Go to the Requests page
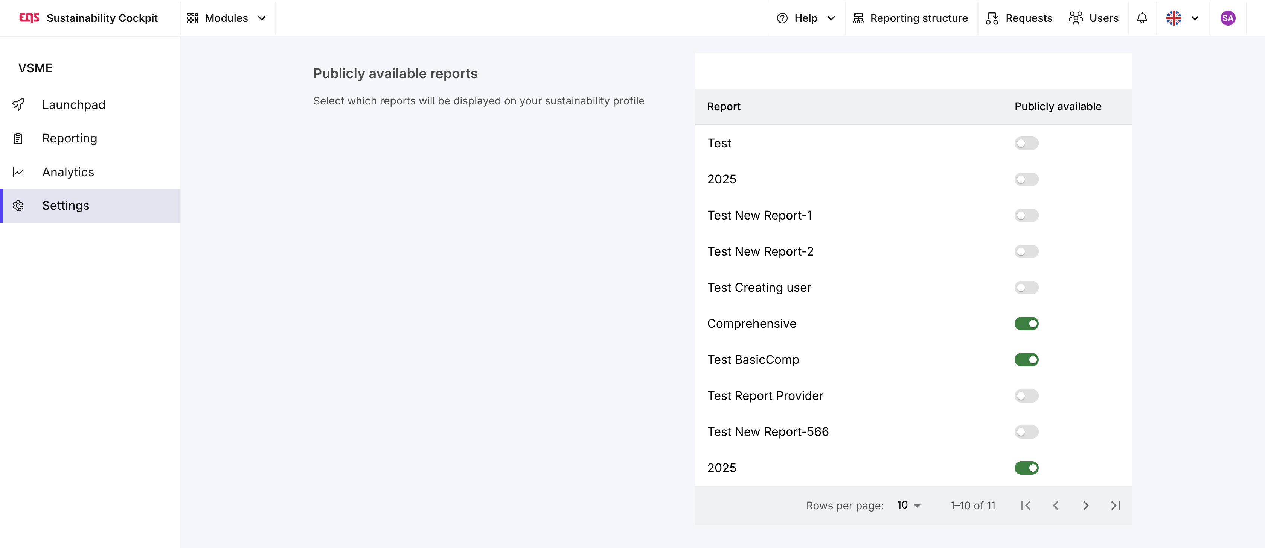1265x548 pixels. 1019,18
